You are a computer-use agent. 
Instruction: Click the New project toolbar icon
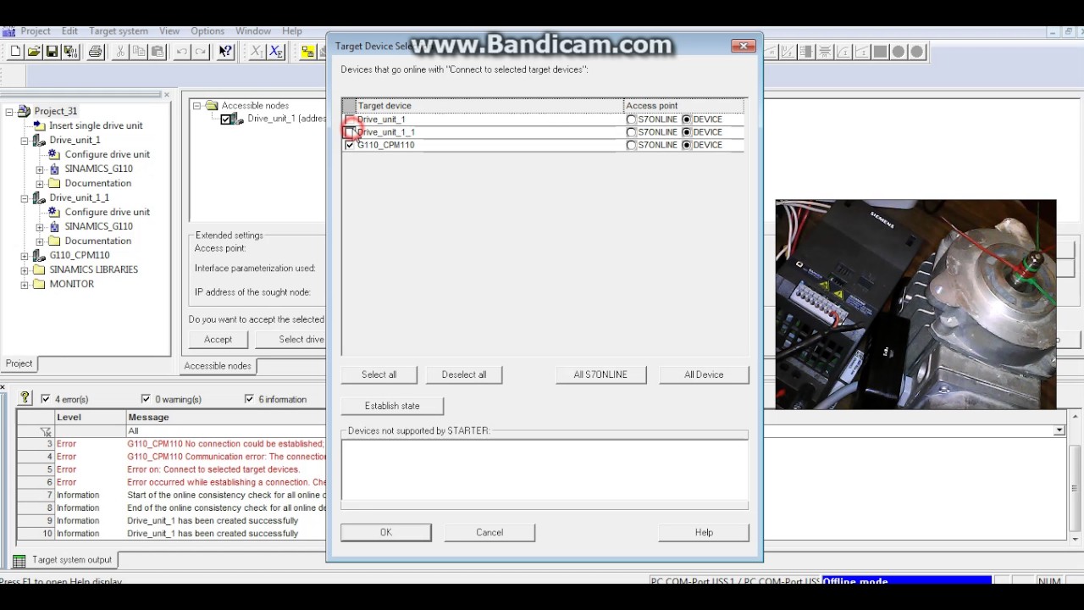(x=15, y=52)
